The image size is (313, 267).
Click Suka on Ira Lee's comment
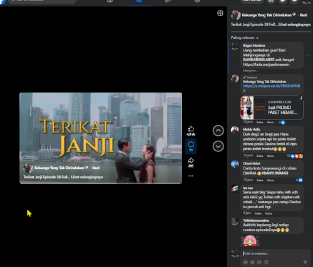(x=258, y=213)
